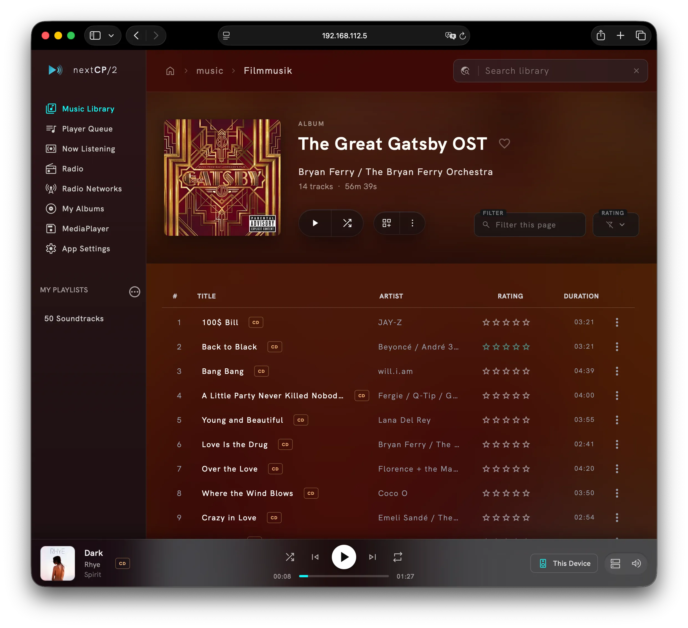The image size is (688, 628).
Task: Click The Great Gatsby album cover
Action: (x=222, y=177)
